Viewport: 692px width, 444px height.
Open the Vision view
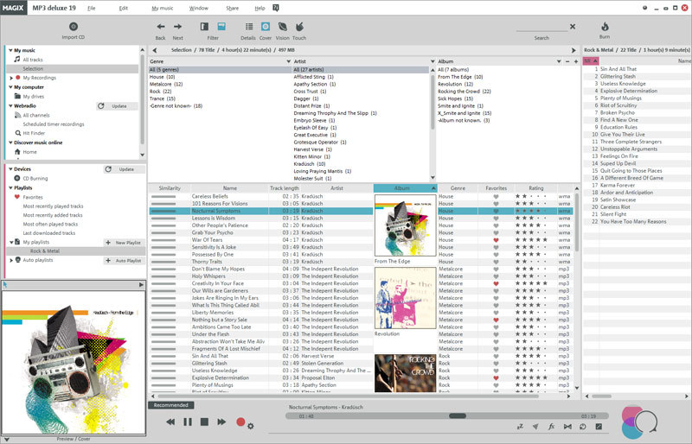pos(283,27)
